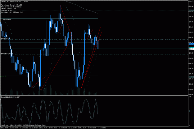Select the BuySwap / SellSwap info line
The image size is (194, 129).
[12, 12]
